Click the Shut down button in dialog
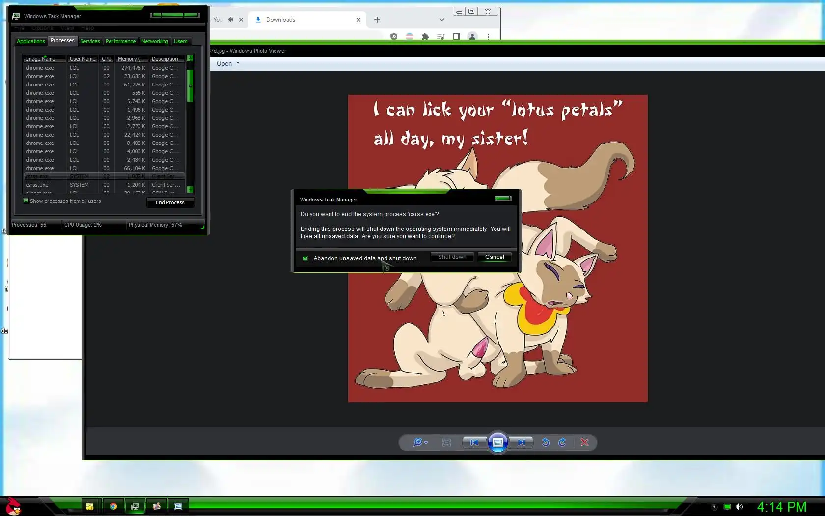The image size is (825, 516). 452,257
